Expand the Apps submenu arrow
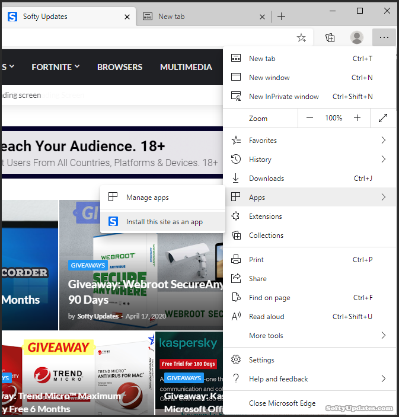Viewport: 399px width, 417px height. point(384,197)
